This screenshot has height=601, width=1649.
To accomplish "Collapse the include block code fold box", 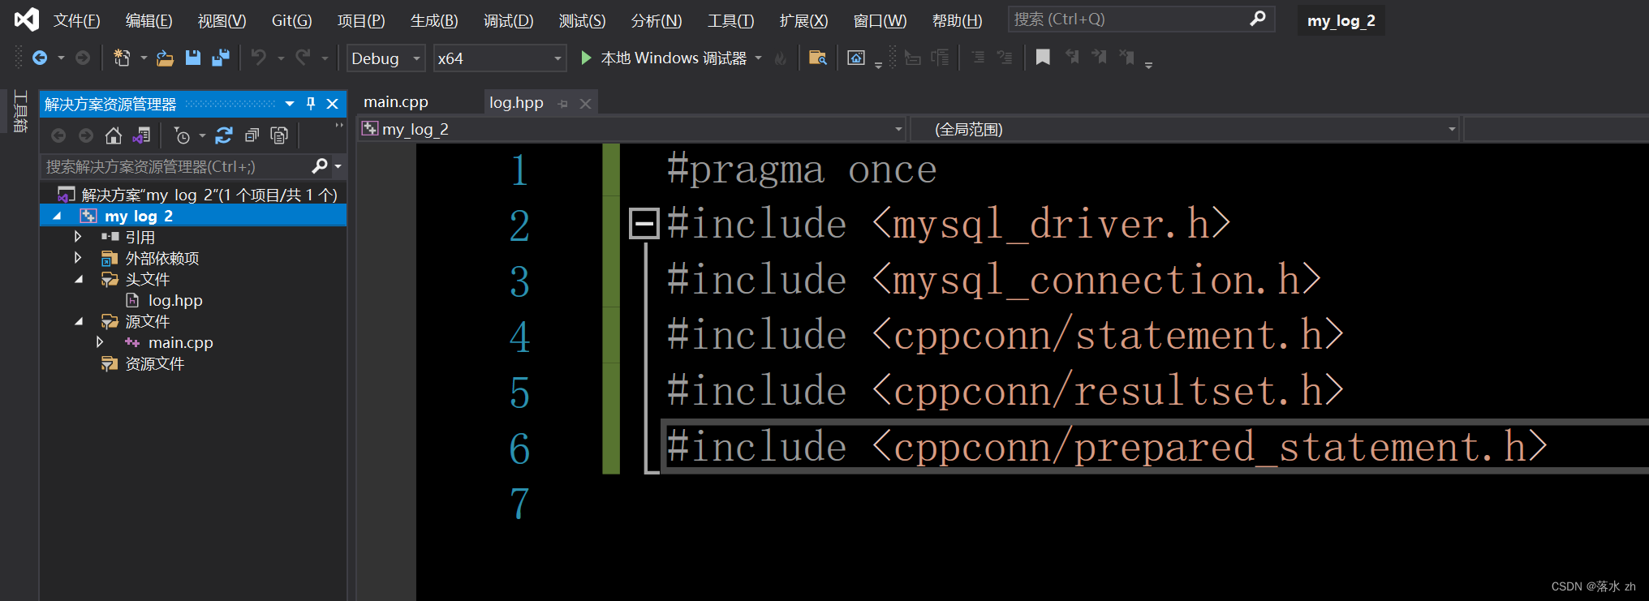I will coord(644,223).
